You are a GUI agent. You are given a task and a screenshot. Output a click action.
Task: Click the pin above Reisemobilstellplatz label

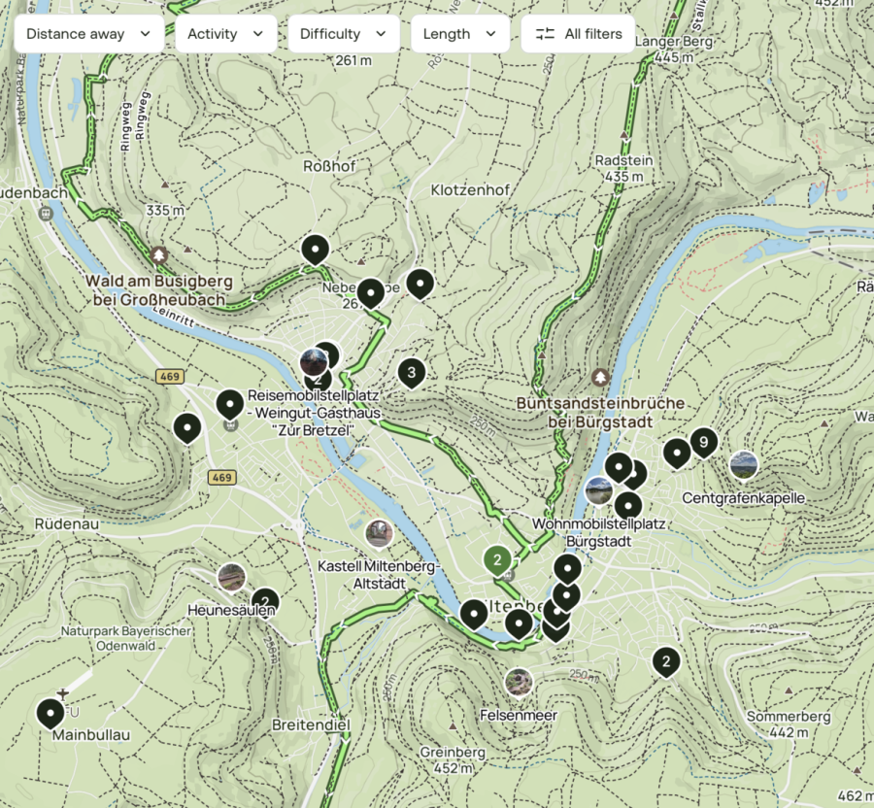[x=230, y=402]
